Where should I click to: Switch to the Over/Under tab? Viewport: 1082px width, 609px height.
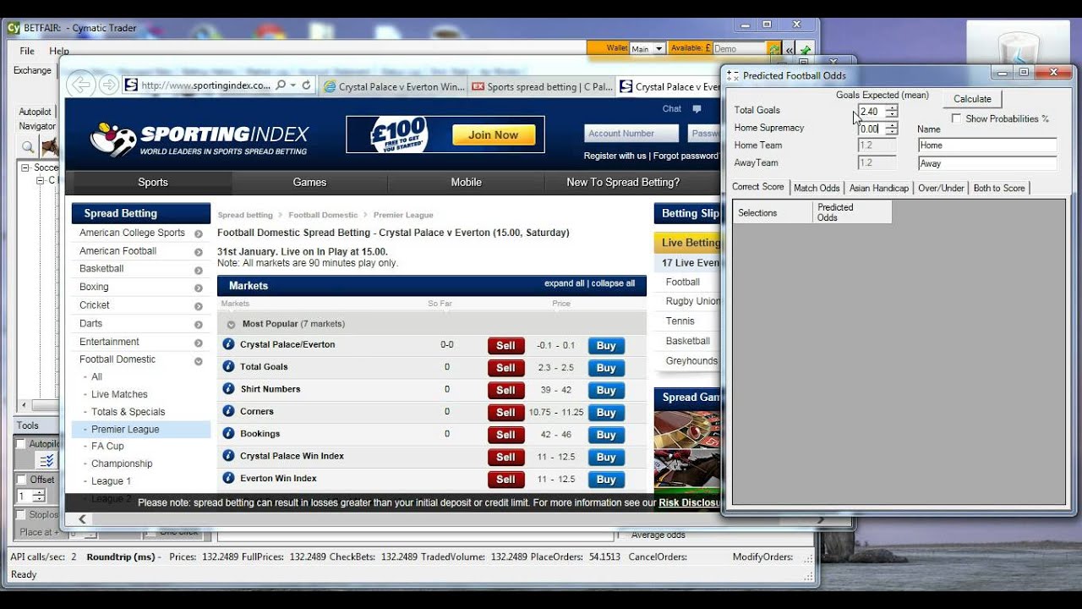pyautogui.click(x=941, y=188)
